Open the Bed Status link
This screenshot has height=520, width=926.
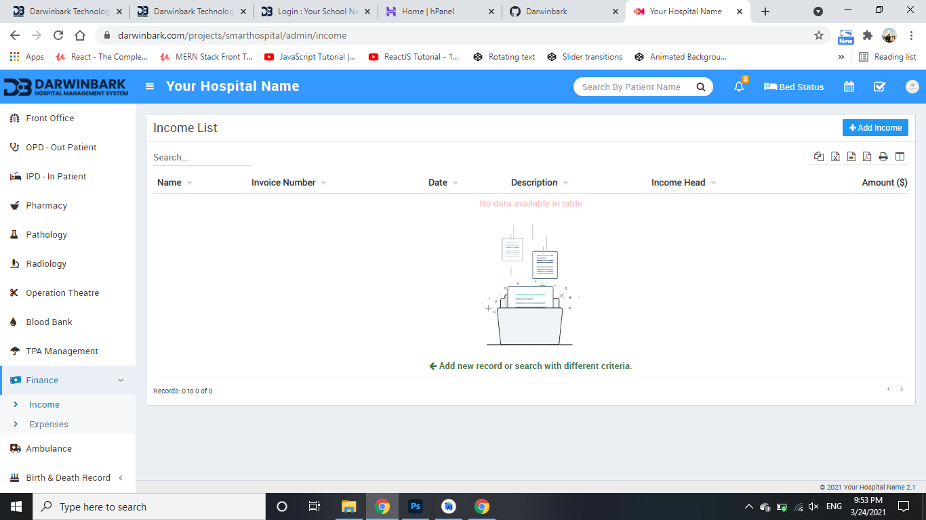click(794, 87)
